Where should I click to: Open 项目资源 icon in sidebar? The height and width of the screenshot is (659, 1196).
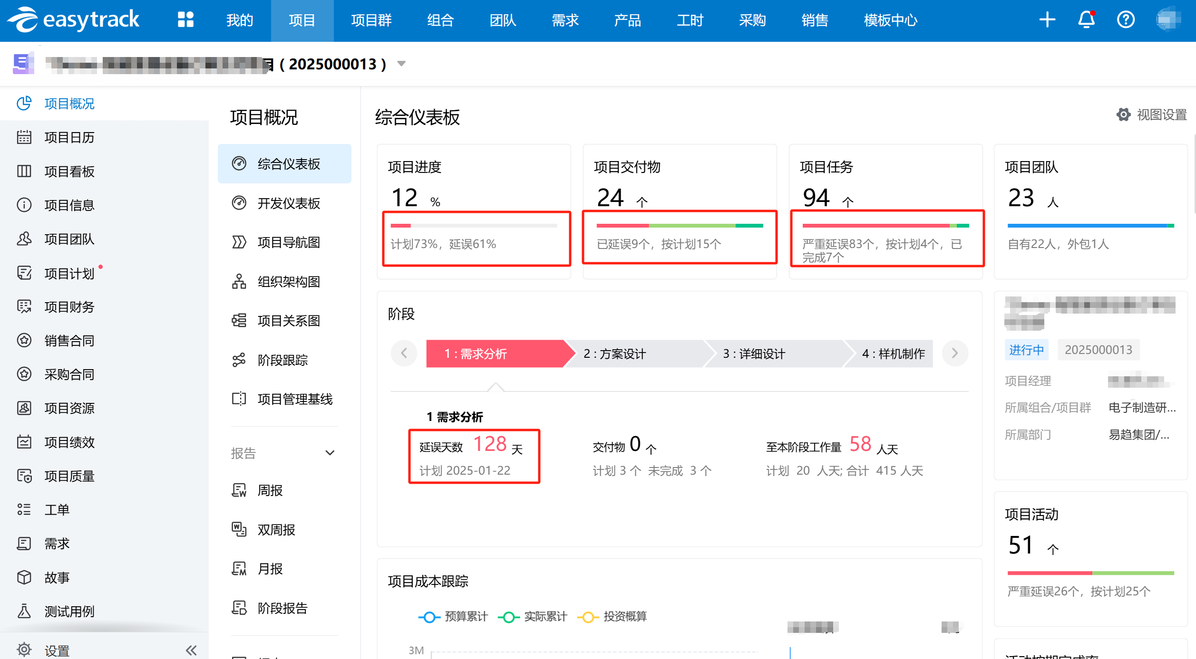[x=24, y=408]
